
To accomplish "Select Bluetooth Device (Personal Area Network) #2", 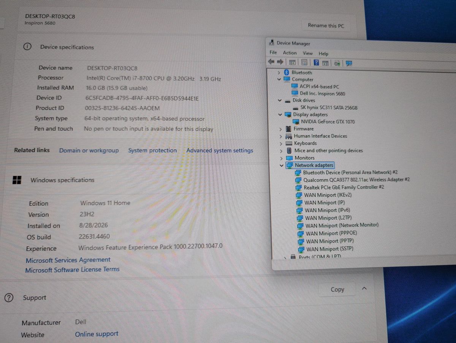I will (350, 172).
